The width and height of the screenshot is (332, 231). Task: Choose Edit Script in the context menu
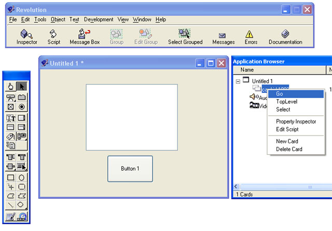[296, 129]
